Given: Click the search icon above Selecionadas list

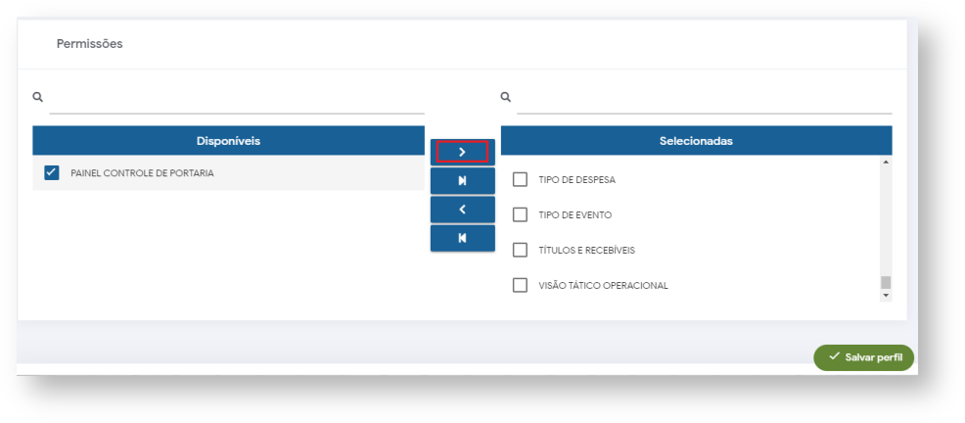Looking at the screenshot, I should coord(505,97).
